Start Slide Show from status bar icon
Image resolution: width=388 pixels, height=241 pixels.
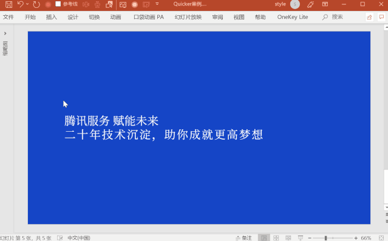301,238
